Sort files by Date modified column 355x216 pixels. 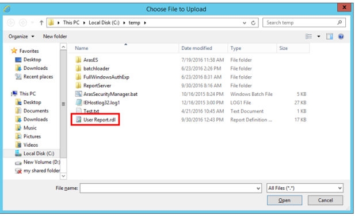(203, 48)
